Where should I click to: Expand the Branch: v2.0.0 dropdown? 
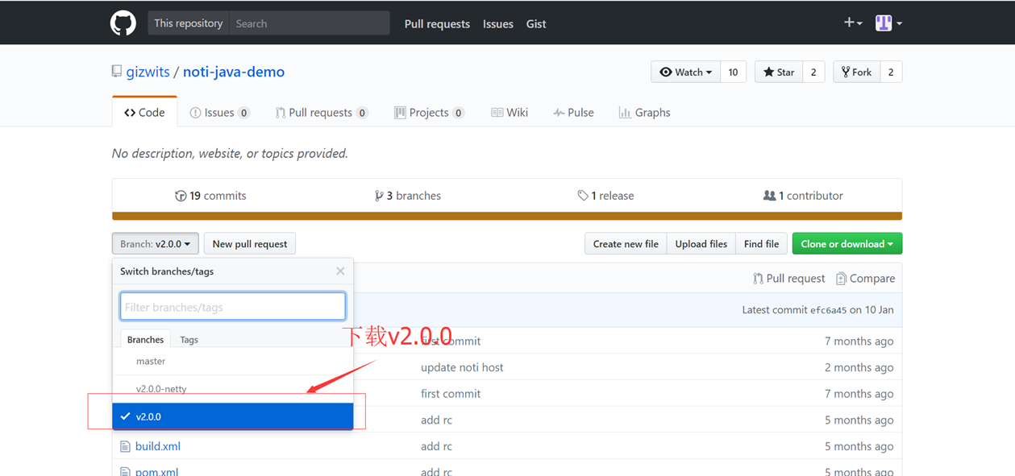pyautogui.click(x=155, y=244)
